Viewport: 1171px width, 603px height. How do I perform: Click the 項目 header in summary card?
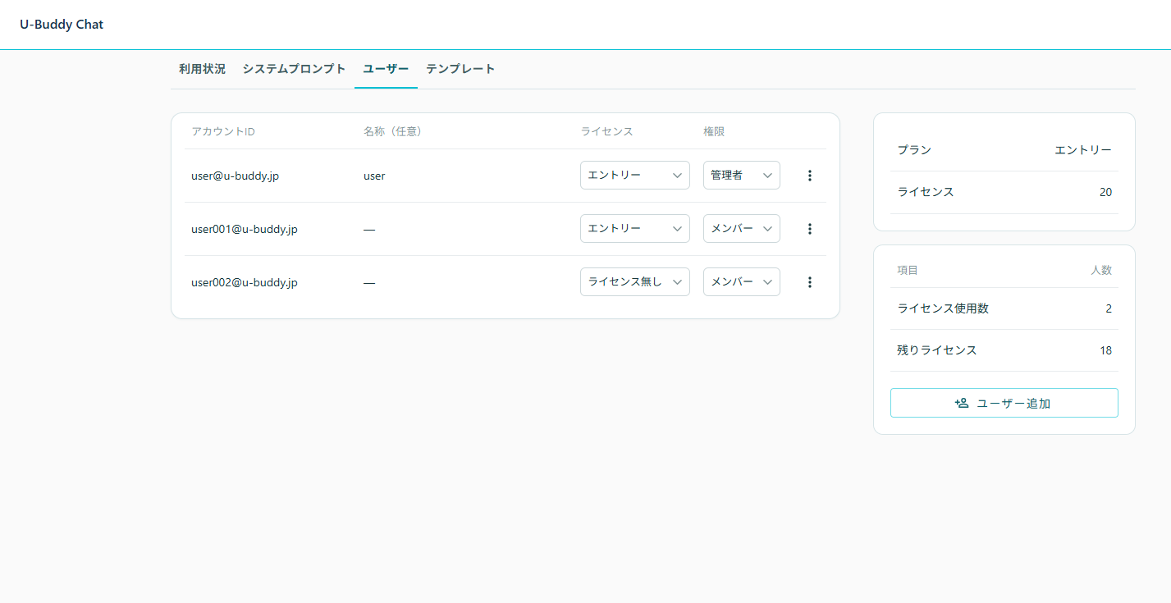click(x=908, y=270)
